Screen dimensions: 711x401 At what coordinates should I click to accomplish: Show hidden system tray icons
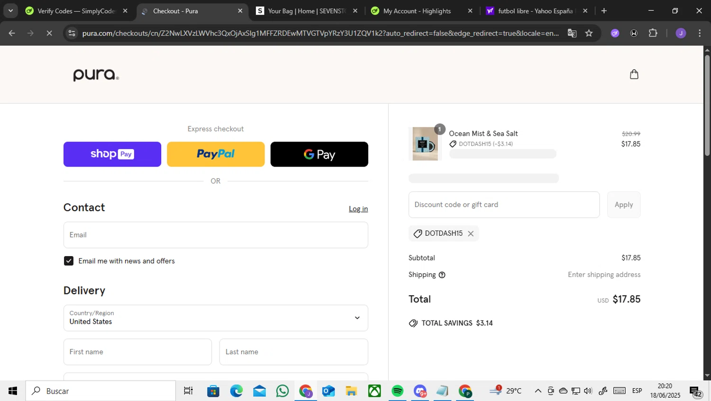(538, 391)
